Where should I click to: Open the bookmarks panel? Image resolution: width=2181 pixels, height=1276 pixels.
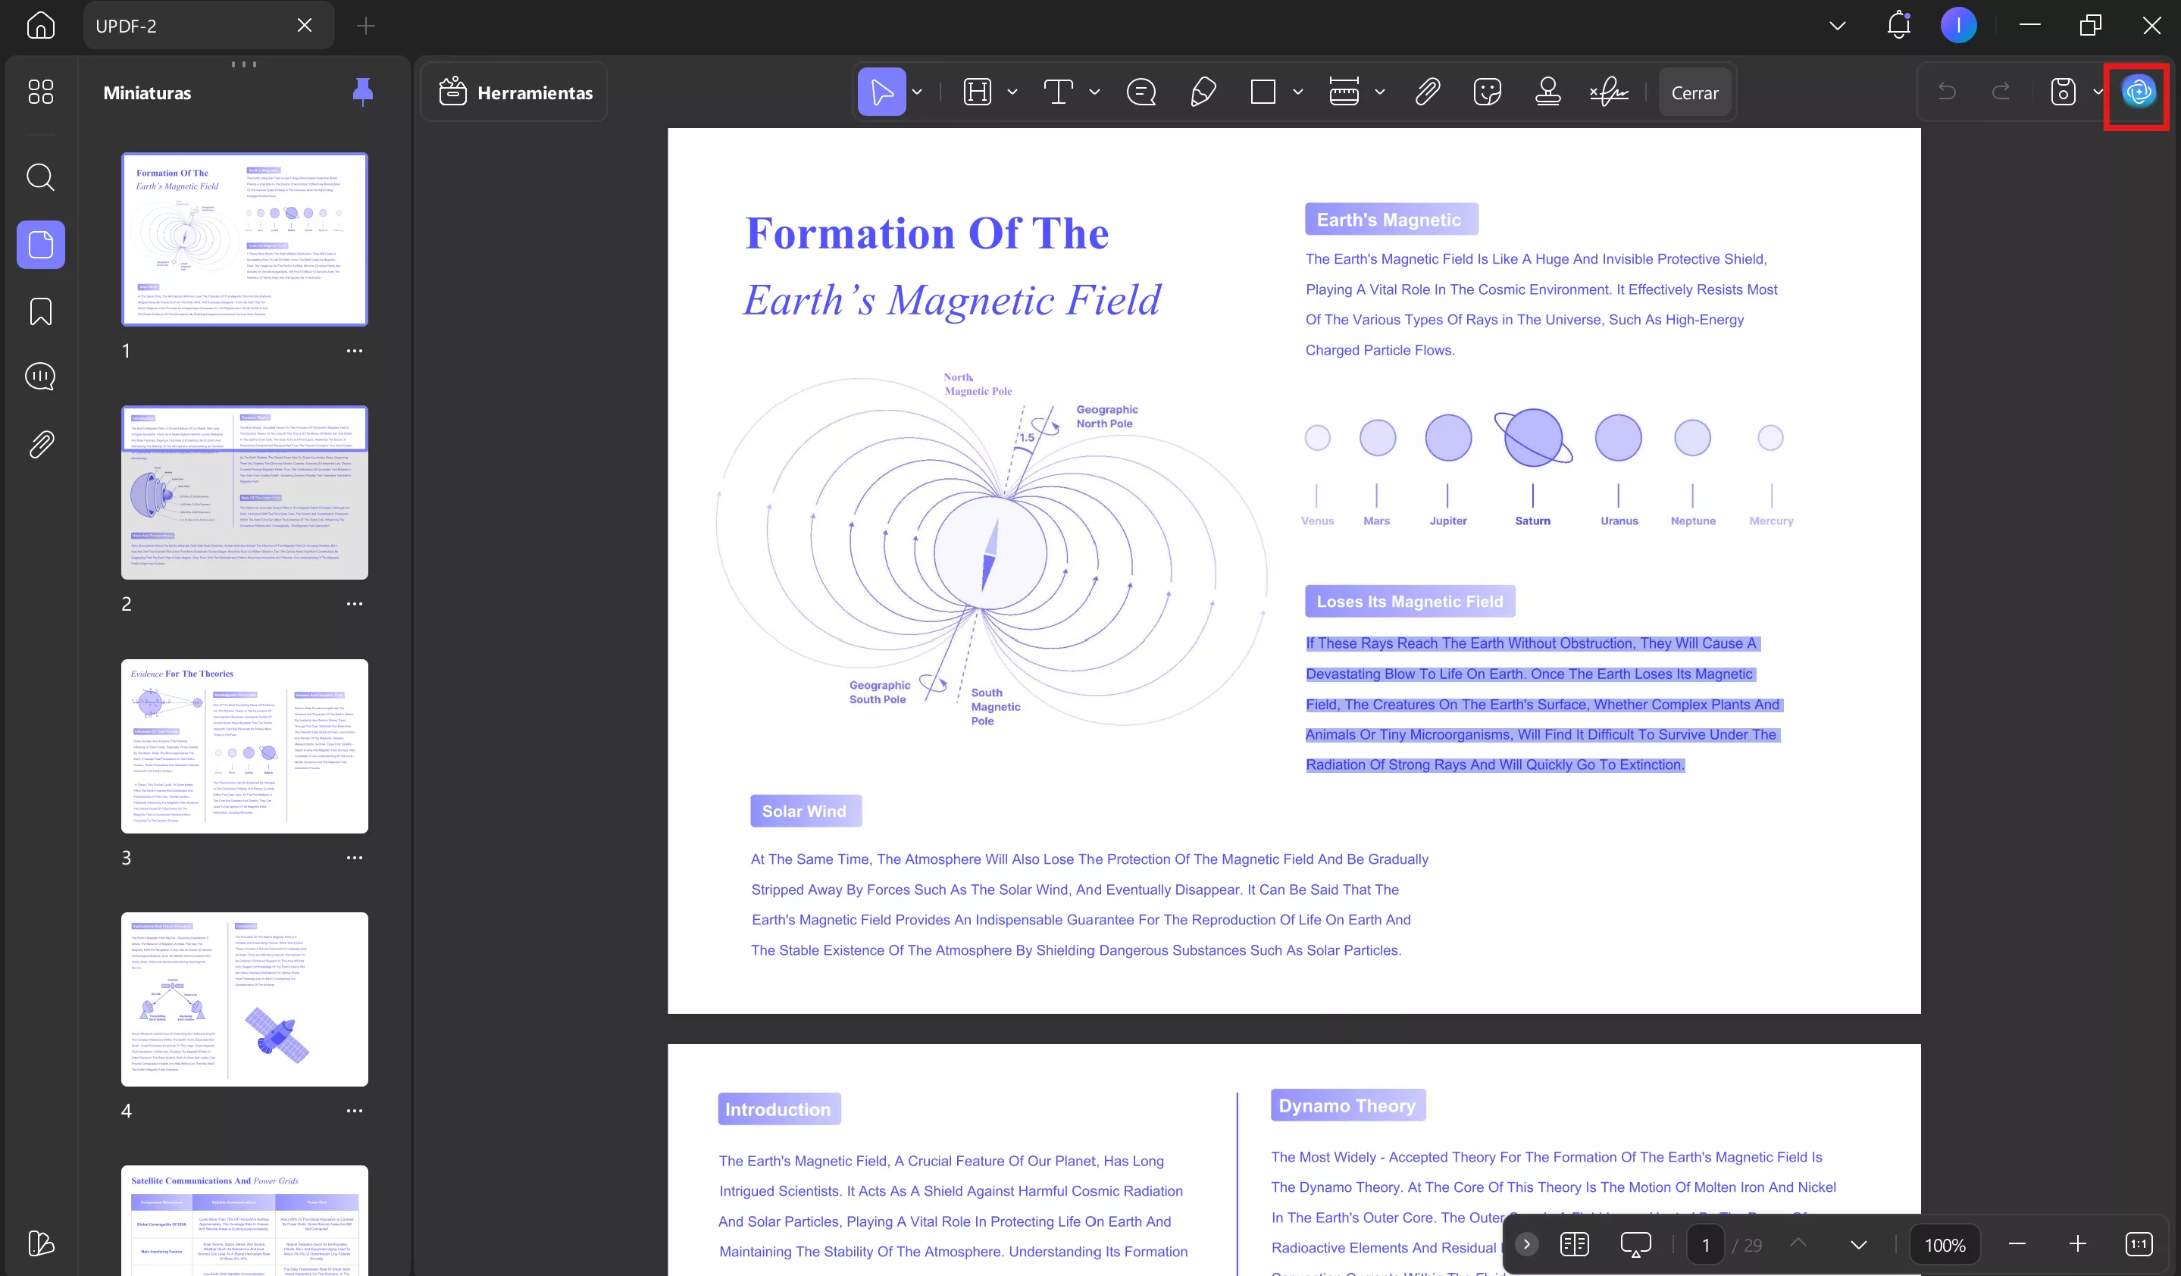coord(41,311)
